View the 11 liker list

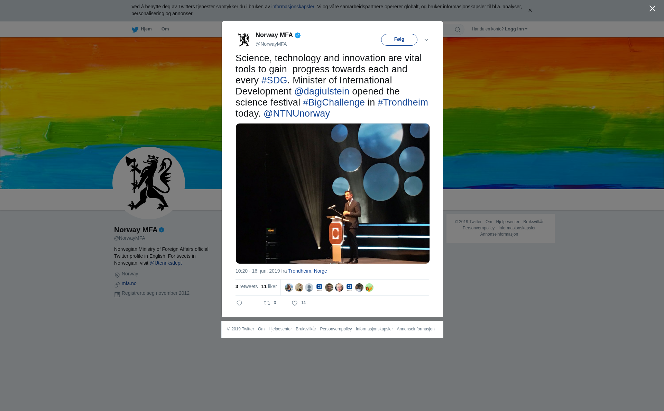pos(269,286)
